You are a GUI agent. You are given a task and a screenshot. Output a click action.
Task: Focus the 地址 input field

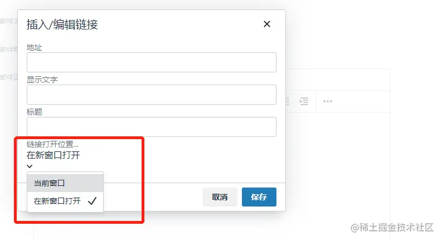tap(152, 62)
